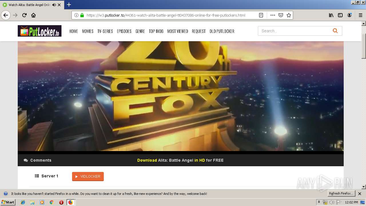
Task: Save page to Pocket
Action: coord(281,15)
